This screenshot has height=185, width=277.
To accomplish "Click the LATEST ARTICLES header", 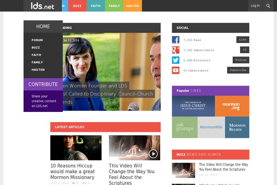I will click(x=105, y=127).
